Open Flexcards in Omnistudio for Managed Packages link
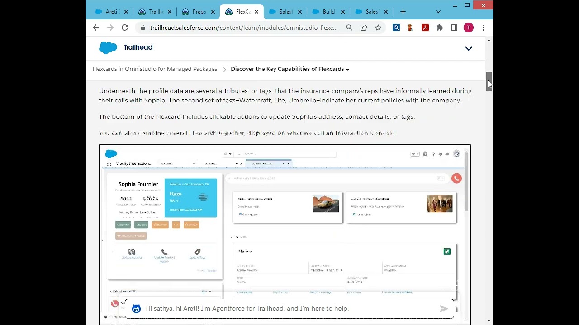Image resolution: width=579 pixels, height=325 pixels. 155,69
